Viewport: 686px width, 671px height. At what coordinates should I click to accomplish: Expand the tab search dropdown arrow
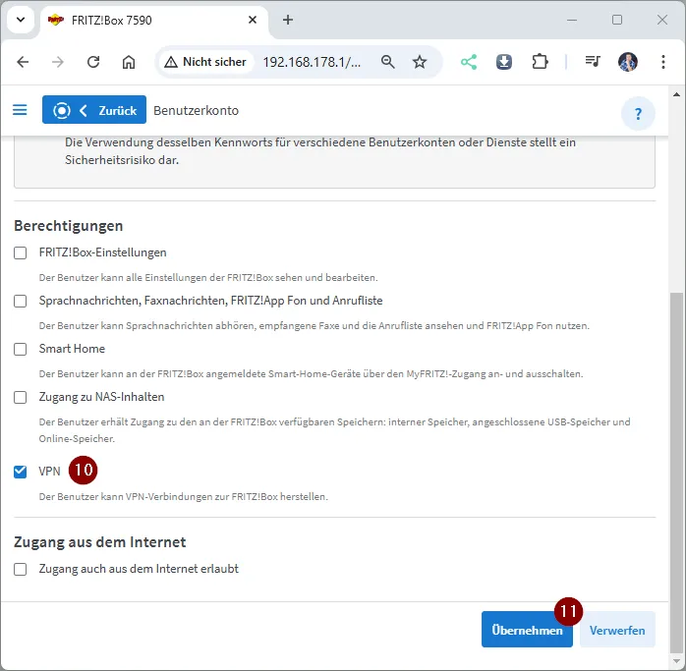tap(21, 20)
